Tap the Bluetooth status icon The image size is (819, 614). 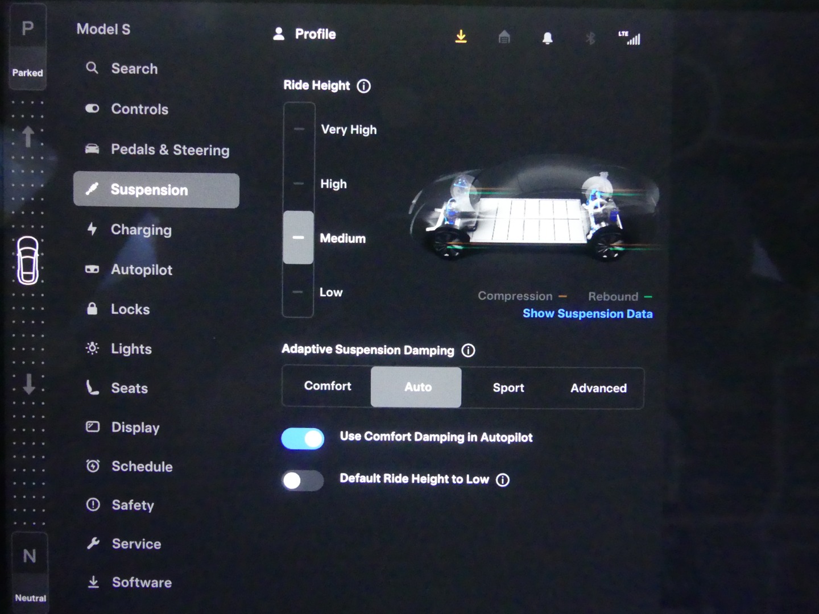coord(590,38)
